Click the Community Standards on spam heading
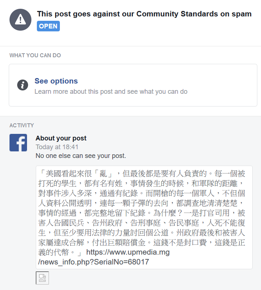Viewport: 261px width, 290px height. pos(144,14)
